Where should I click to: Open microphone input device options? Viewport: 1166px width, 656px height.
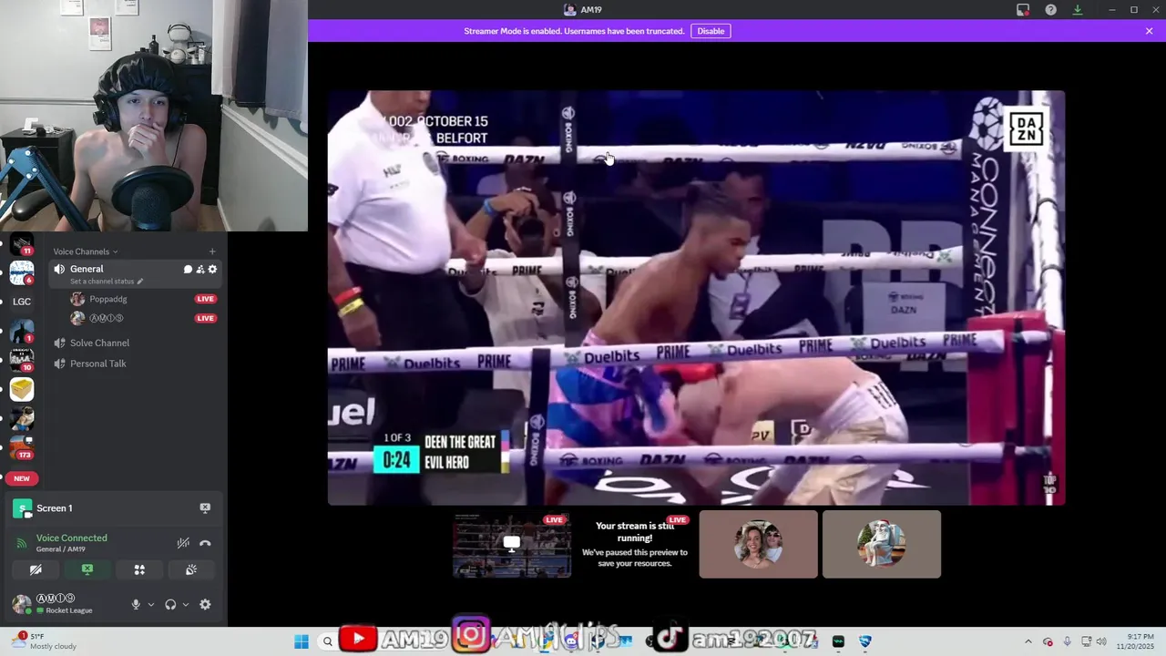tap(151, 604)
